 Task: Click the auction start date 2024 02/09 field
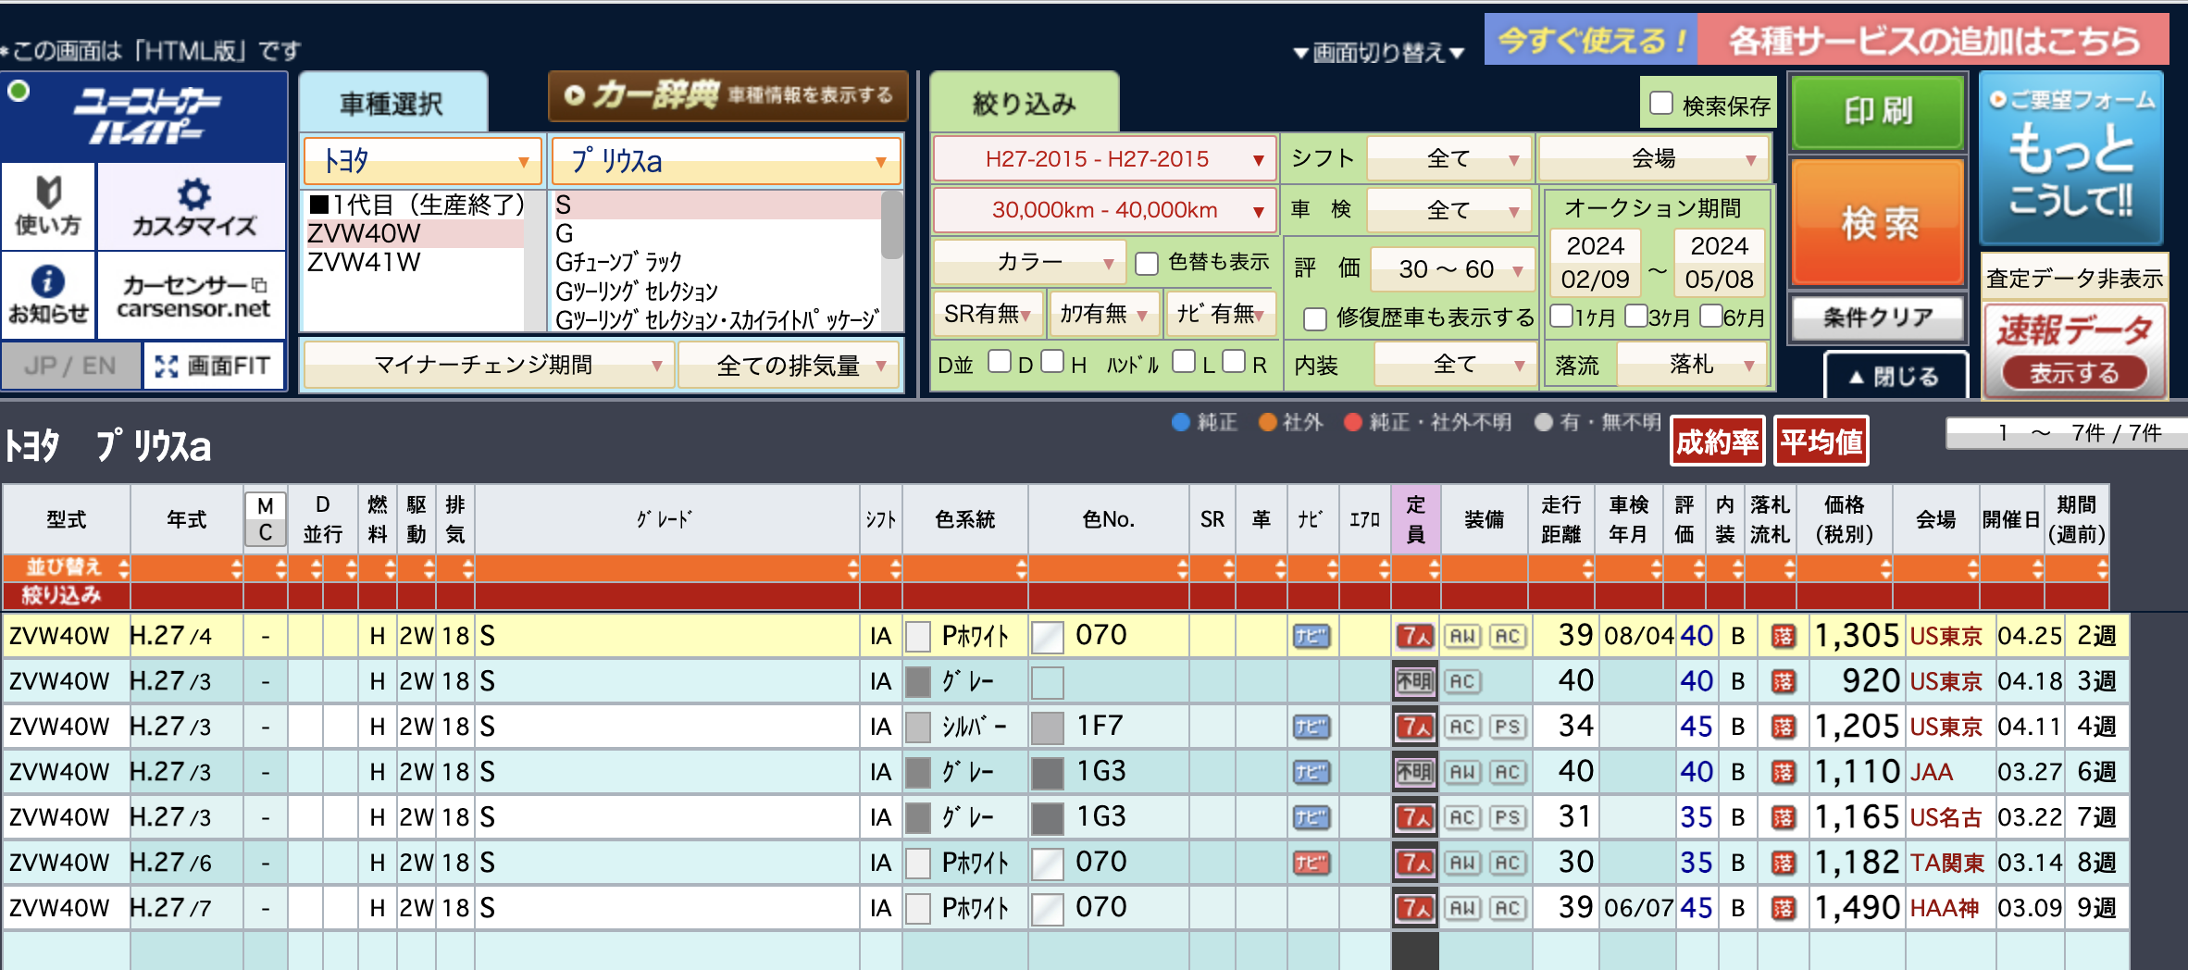click(x=1595, y=262)
